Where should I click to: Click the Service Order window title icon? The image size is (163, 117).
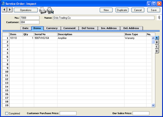(3, 4)
